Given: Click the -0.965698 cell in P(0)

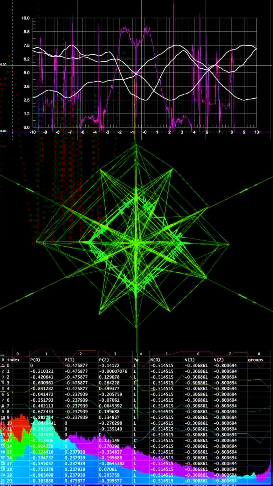Looking at the screenshot, I should coord(42,475).
